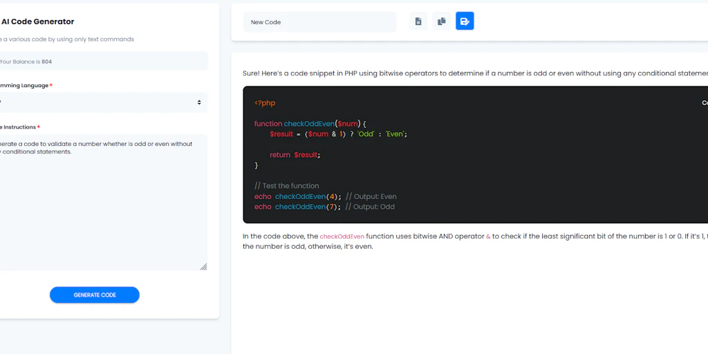Click the echo checkOddEven(4) line

[325, 196]
